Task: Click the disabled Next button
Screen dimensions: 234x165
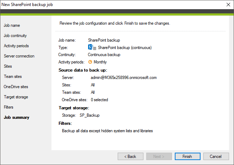Action: (x=159, y=156)
